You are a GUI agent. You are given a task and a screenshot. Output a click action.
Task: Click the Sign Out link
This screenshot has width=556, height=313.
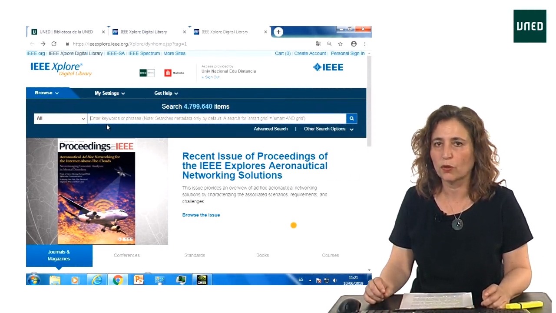click(212, 77)
